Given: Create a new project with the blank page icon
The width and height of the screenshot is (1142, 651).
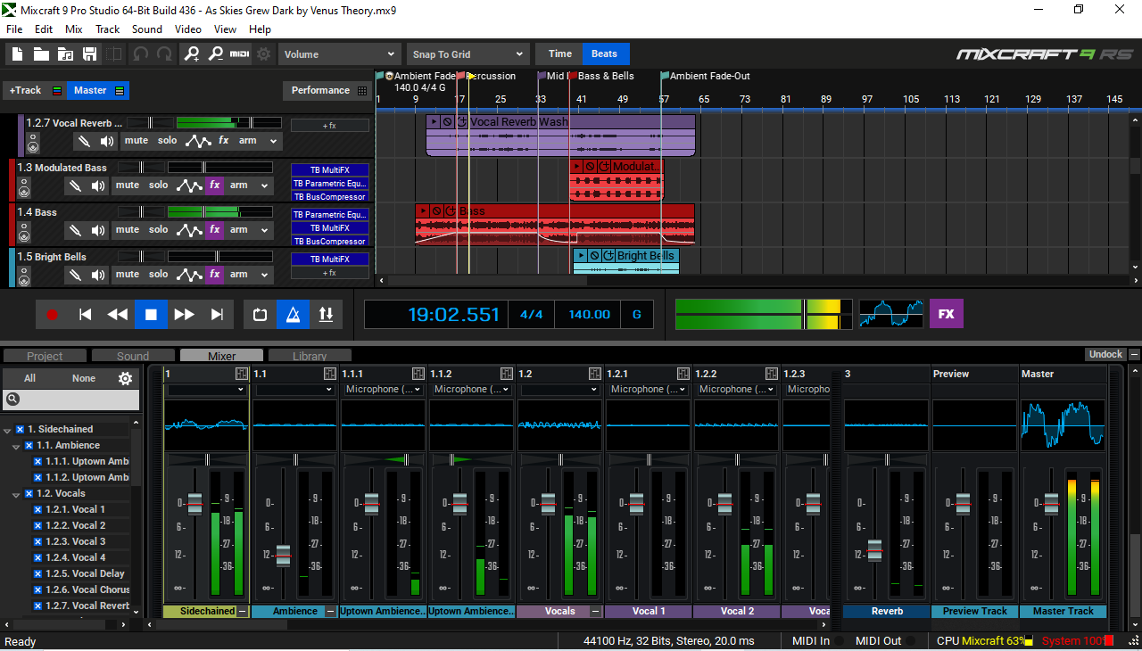Looking at the screenshot, I should coord(17,54).
